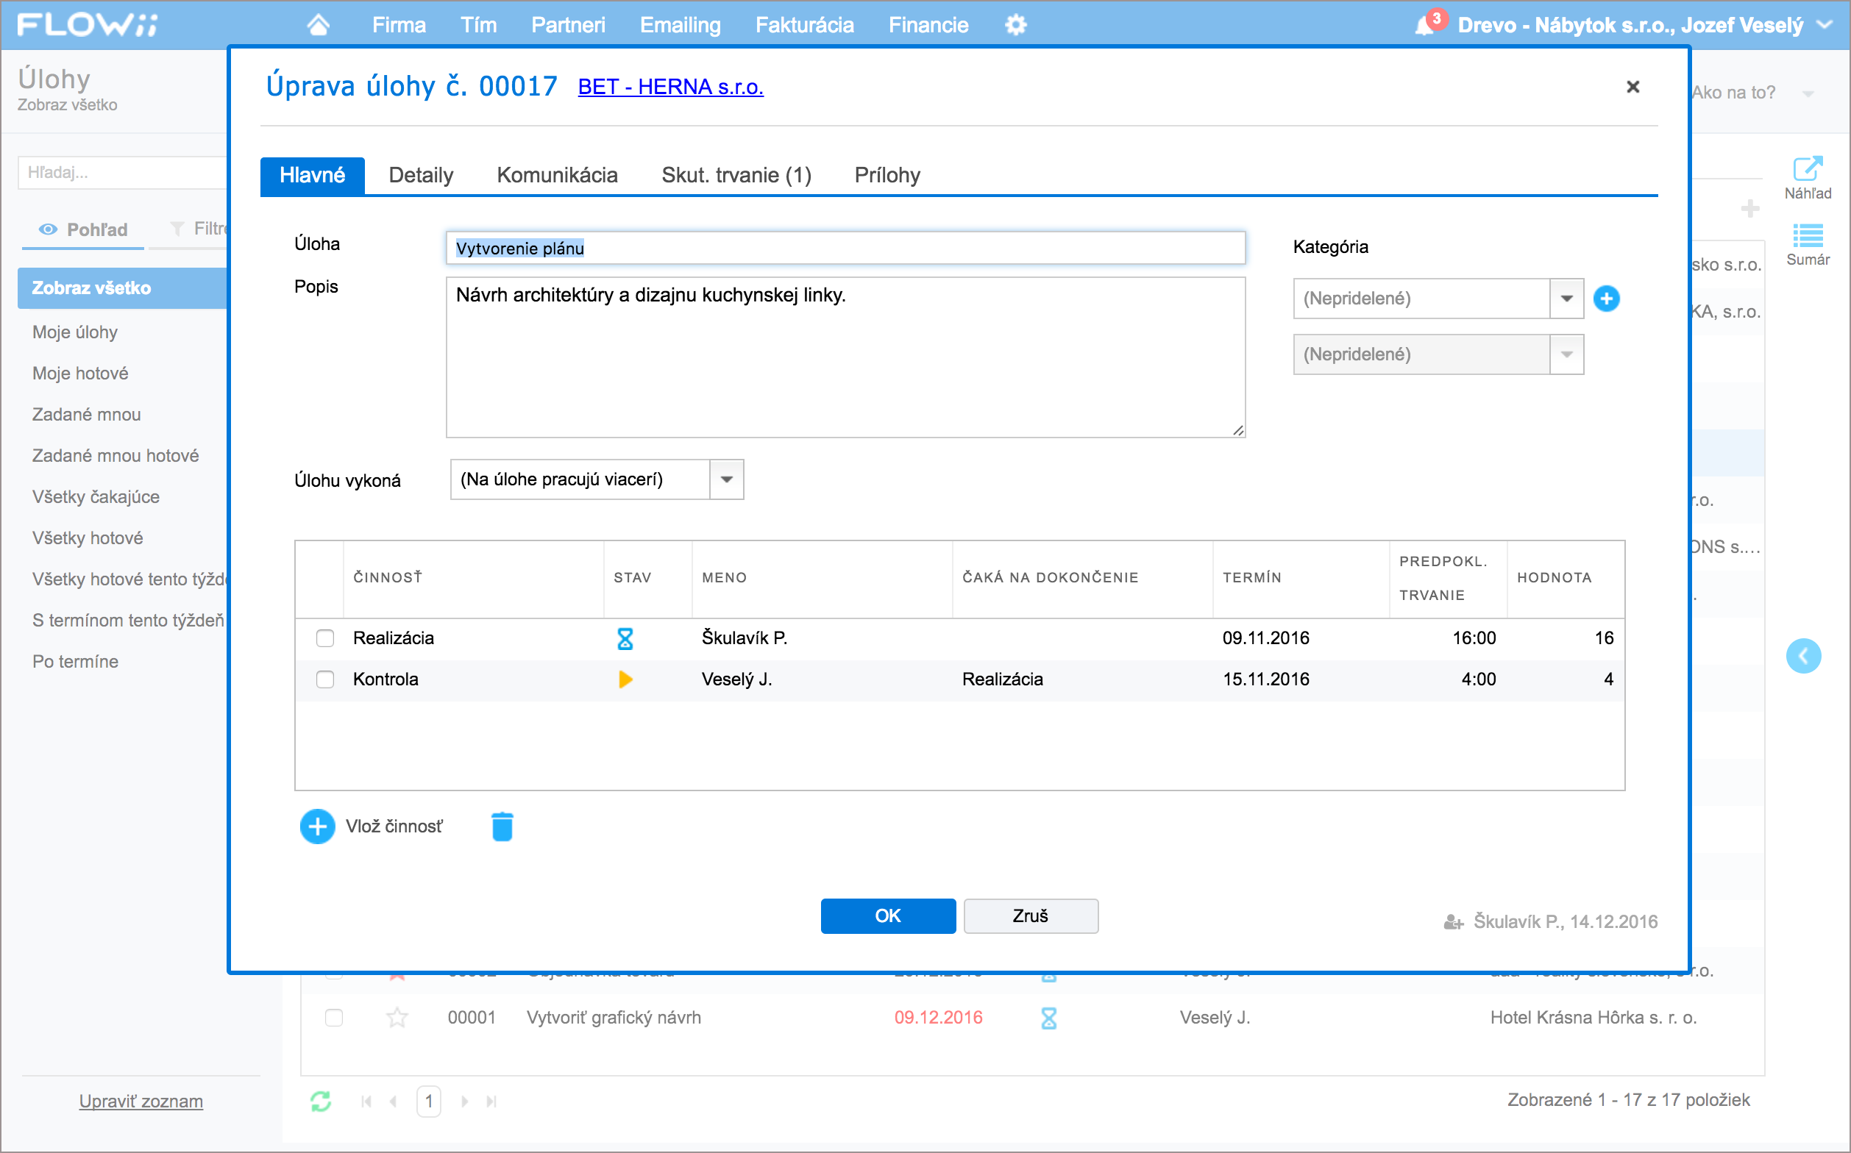The image size is (1851, 1153).
Task: Expand the user account menu chevron
Action: click(1825, 24)
